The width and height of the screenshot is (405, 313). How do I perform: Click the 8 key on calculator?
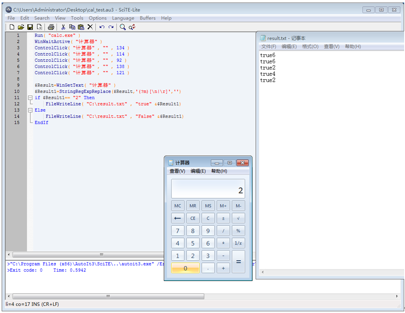click(x=193, y=231)
